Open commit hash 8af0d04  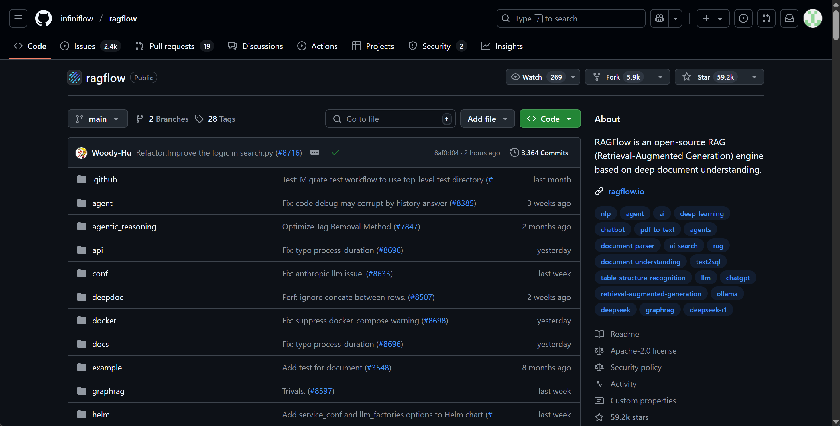(446, 153)
